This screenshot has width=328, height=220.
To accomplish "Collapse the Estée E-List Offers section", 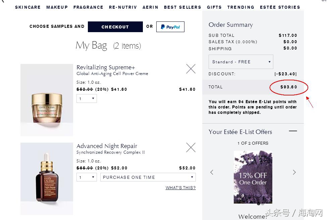I will (x=293, y=131).
